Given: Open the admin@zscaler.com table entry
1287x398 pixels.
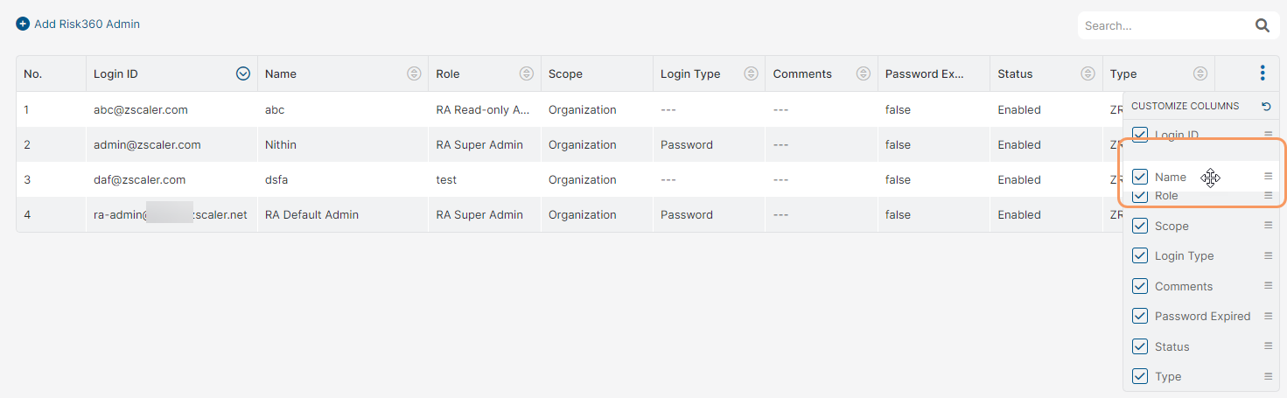Looking at the screenshot, I should tap(147, 144).
